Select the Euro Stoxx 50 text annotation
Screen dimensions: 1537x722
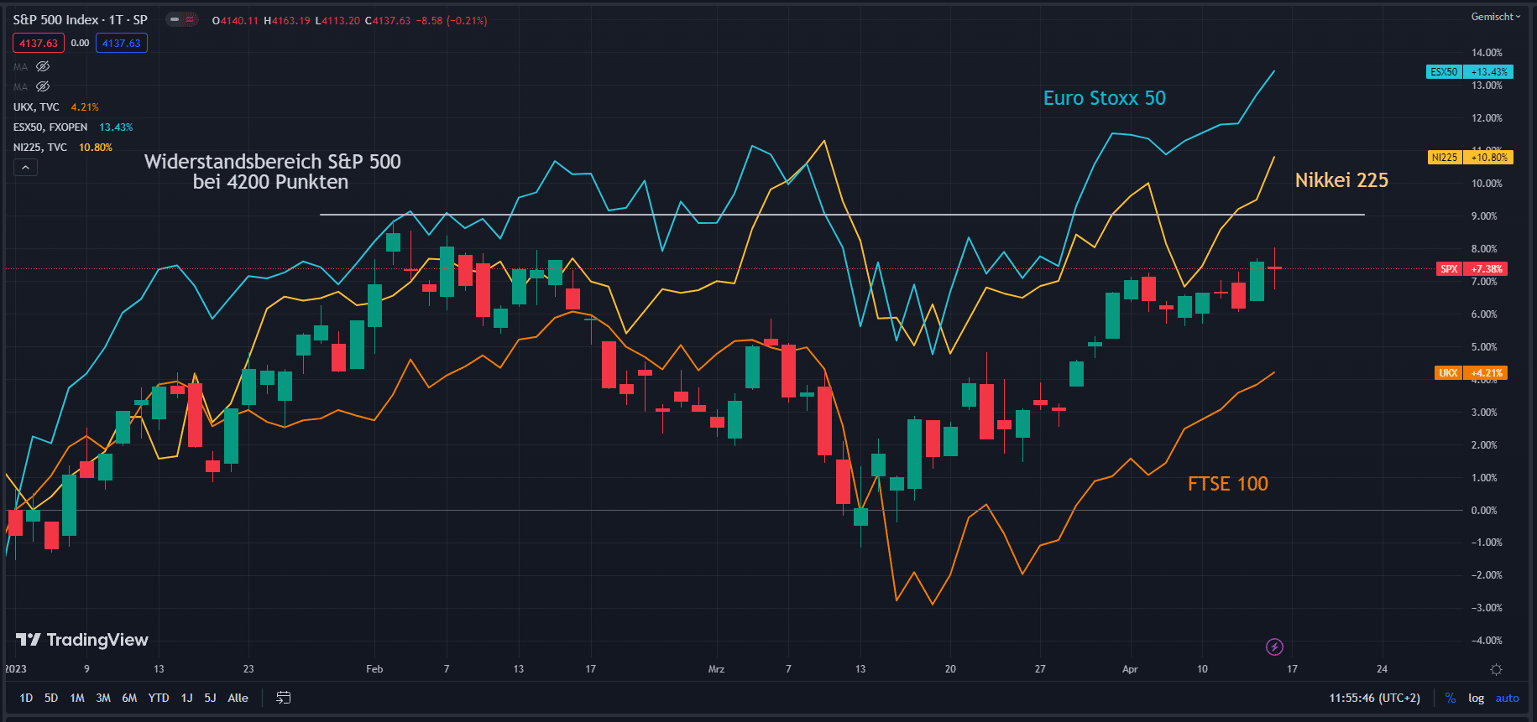(1104, 98)
